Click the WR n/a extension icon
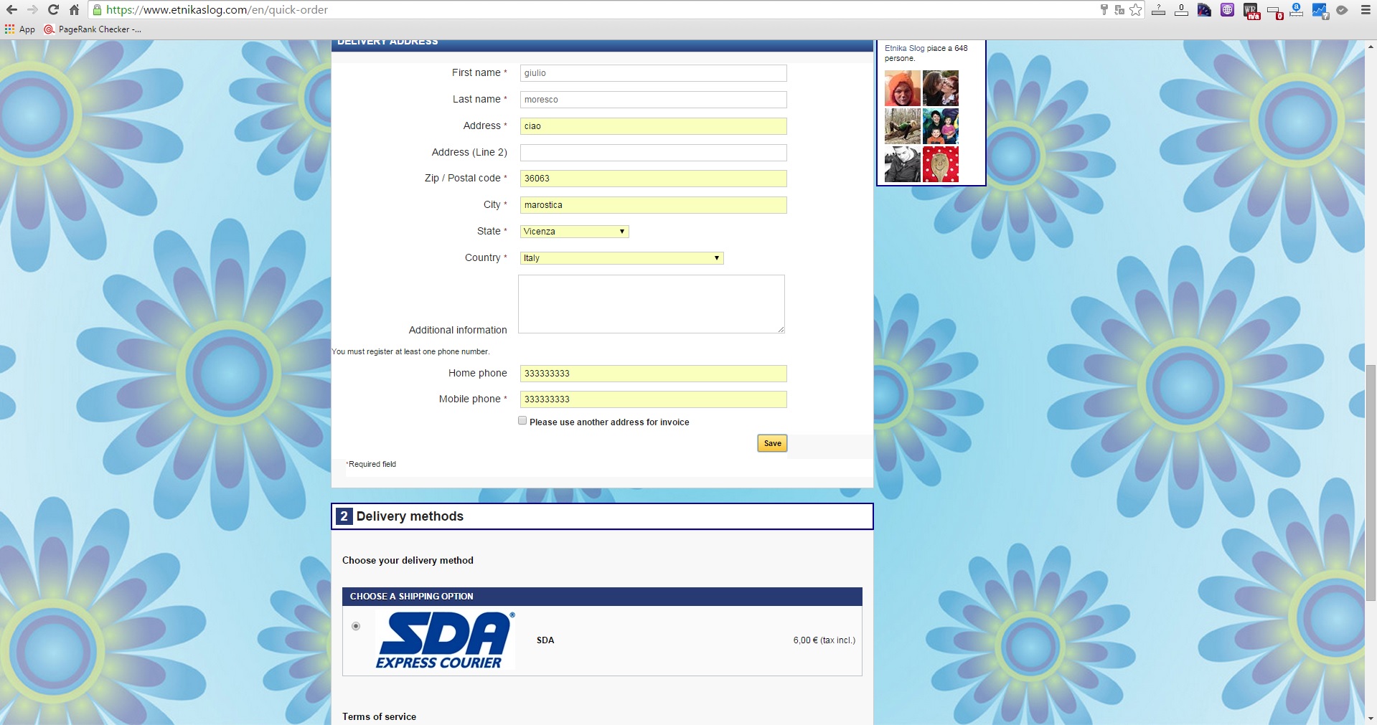The width and height of the screenshot is (1377, 725). (1251, 11)
